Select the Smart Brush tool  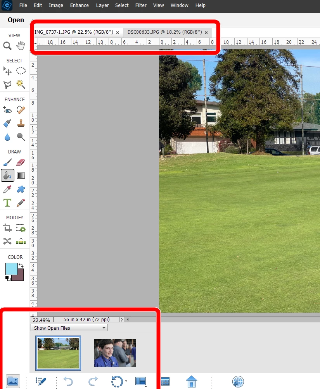coord(7,123)
